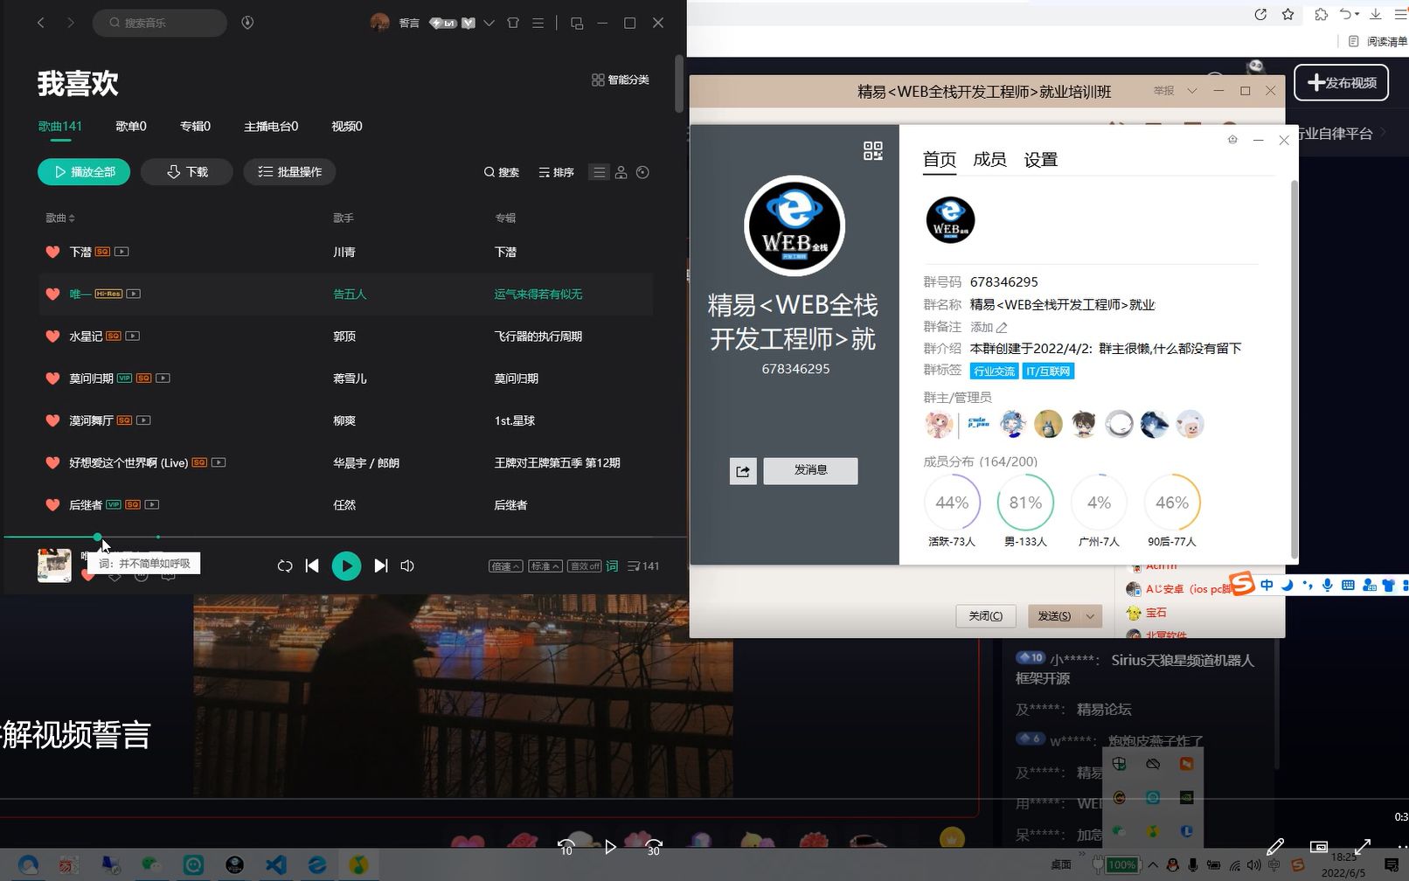Viewport: 1409px width, 881px height.
Task: Toggle the 音效 off switch in the player
Action: pos(584,565)
